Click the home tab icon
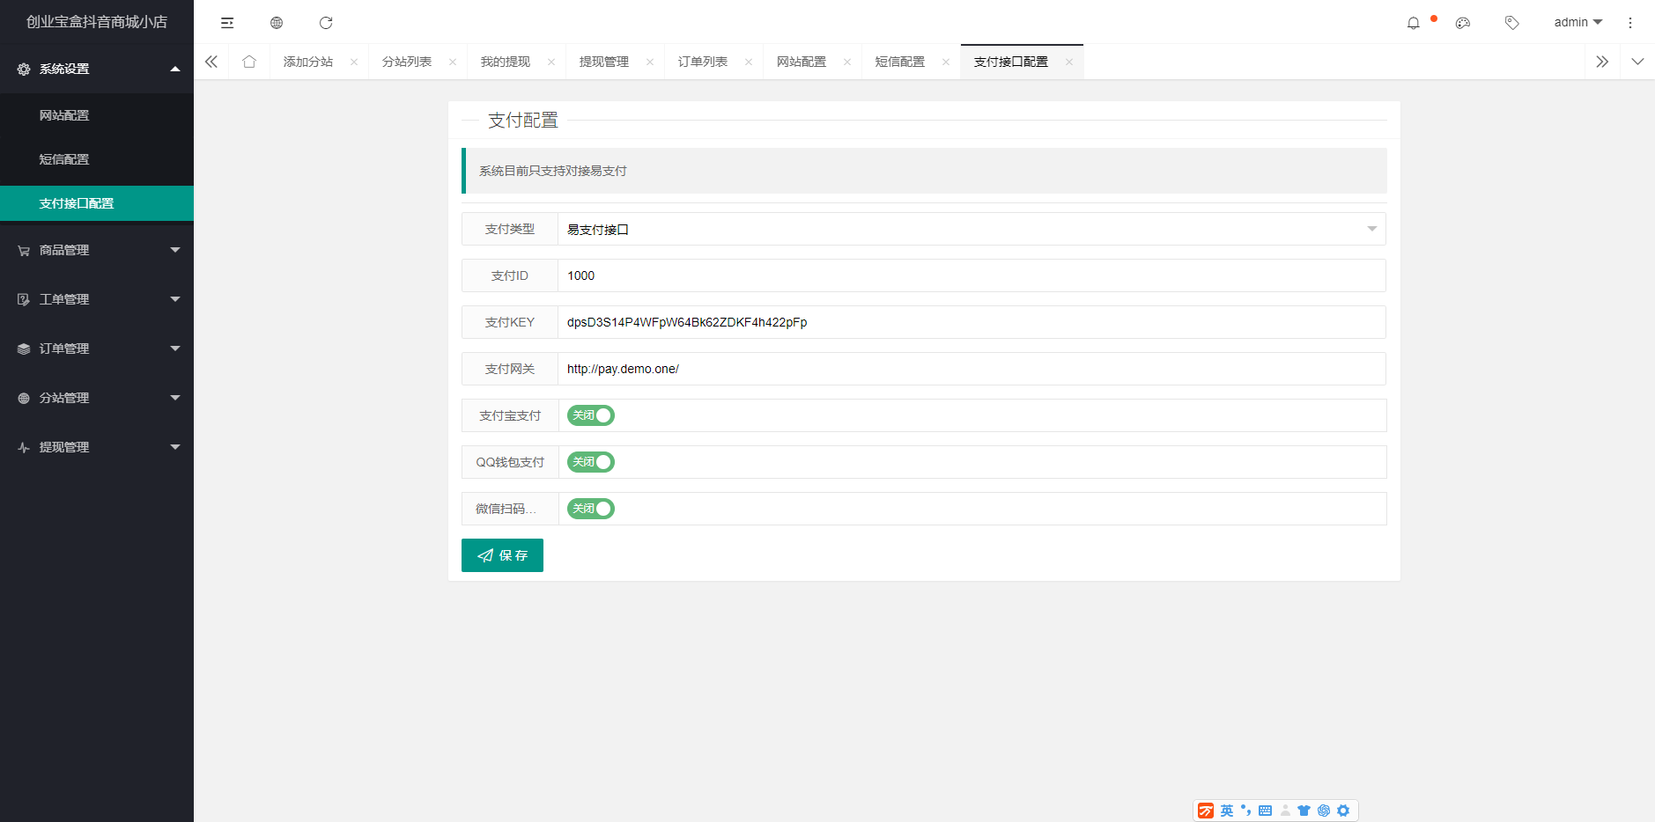The width and height of the screenshot is (1655, 822). (x=249, y=62)
